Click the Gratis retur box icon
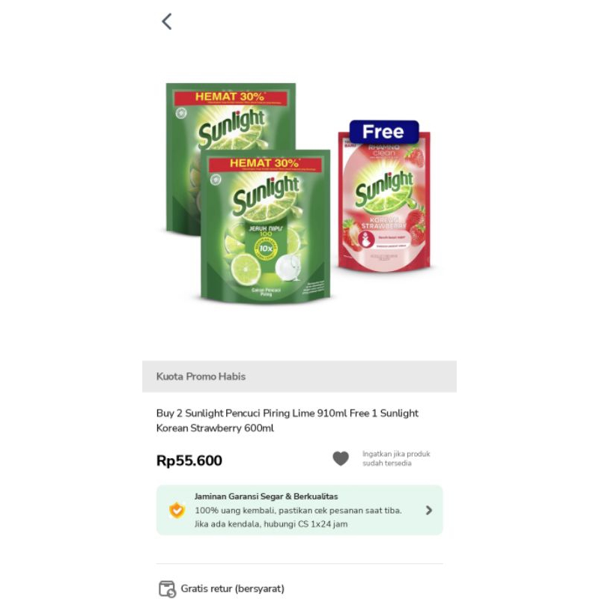Screen dimensions: 599x599 (167, 589)
